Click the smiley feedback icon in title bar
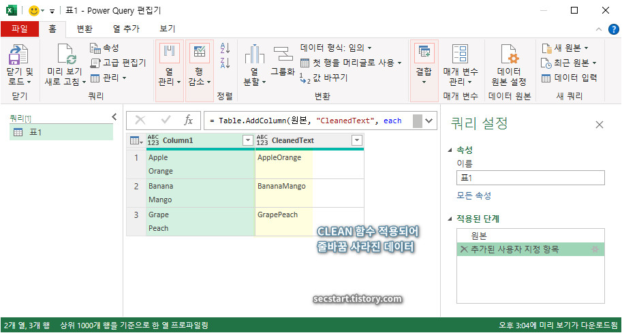This screenshot has height=333, width=622. [33, 11]
